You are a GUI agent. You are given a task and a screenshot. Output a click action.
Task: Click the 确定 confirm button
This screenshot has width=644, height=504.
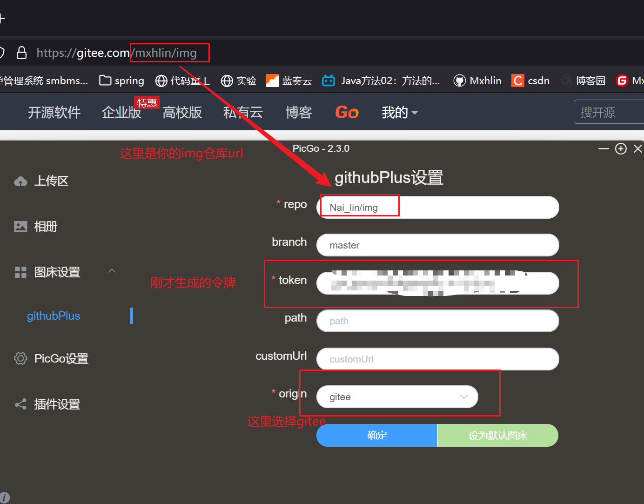click(x=377, y=435)
